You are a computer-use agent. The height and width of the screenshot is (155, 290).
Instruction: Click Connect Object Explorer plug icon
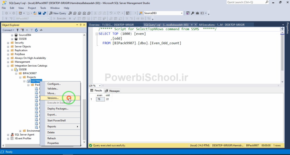(x=18, y=30)
